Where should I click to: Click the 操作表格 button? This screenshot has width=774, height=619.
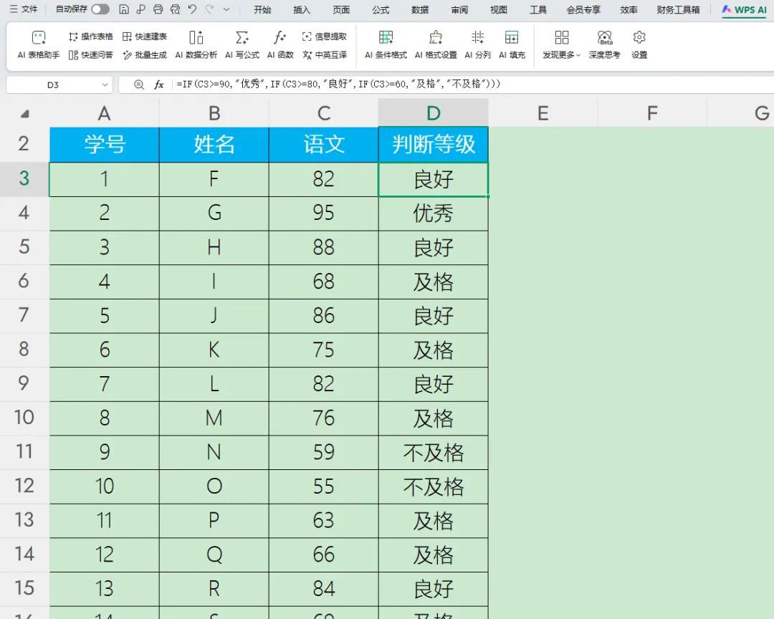[90, 37]
